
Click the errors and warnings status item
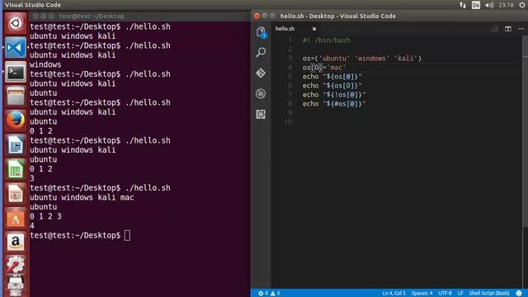click(x=269, y=293)
